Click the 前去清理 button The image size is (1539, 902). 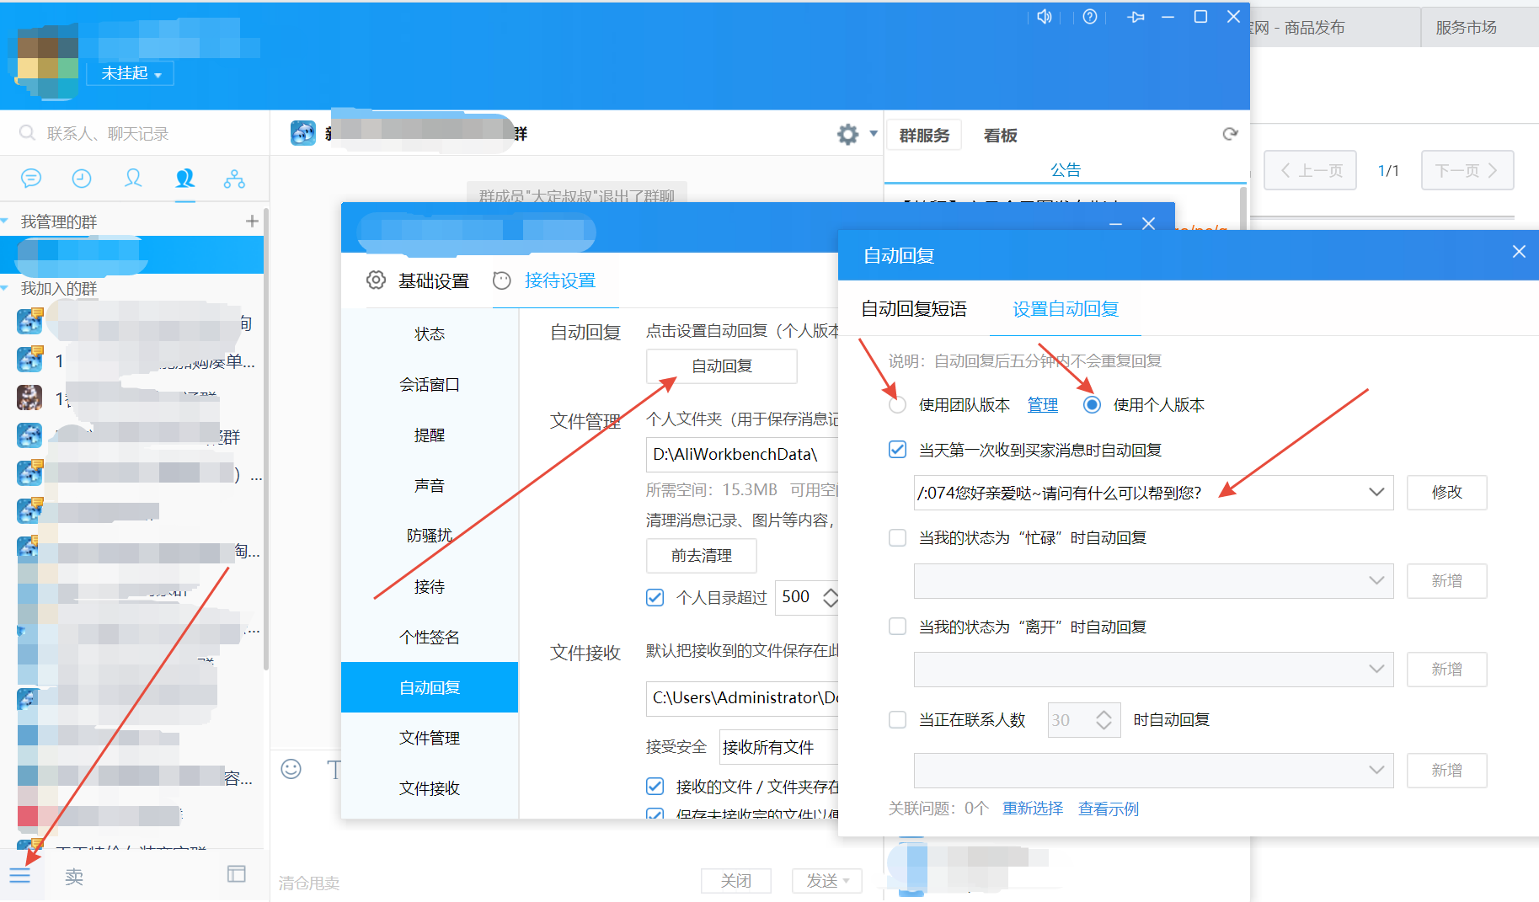pyautogui.click(x=701, y=556)
